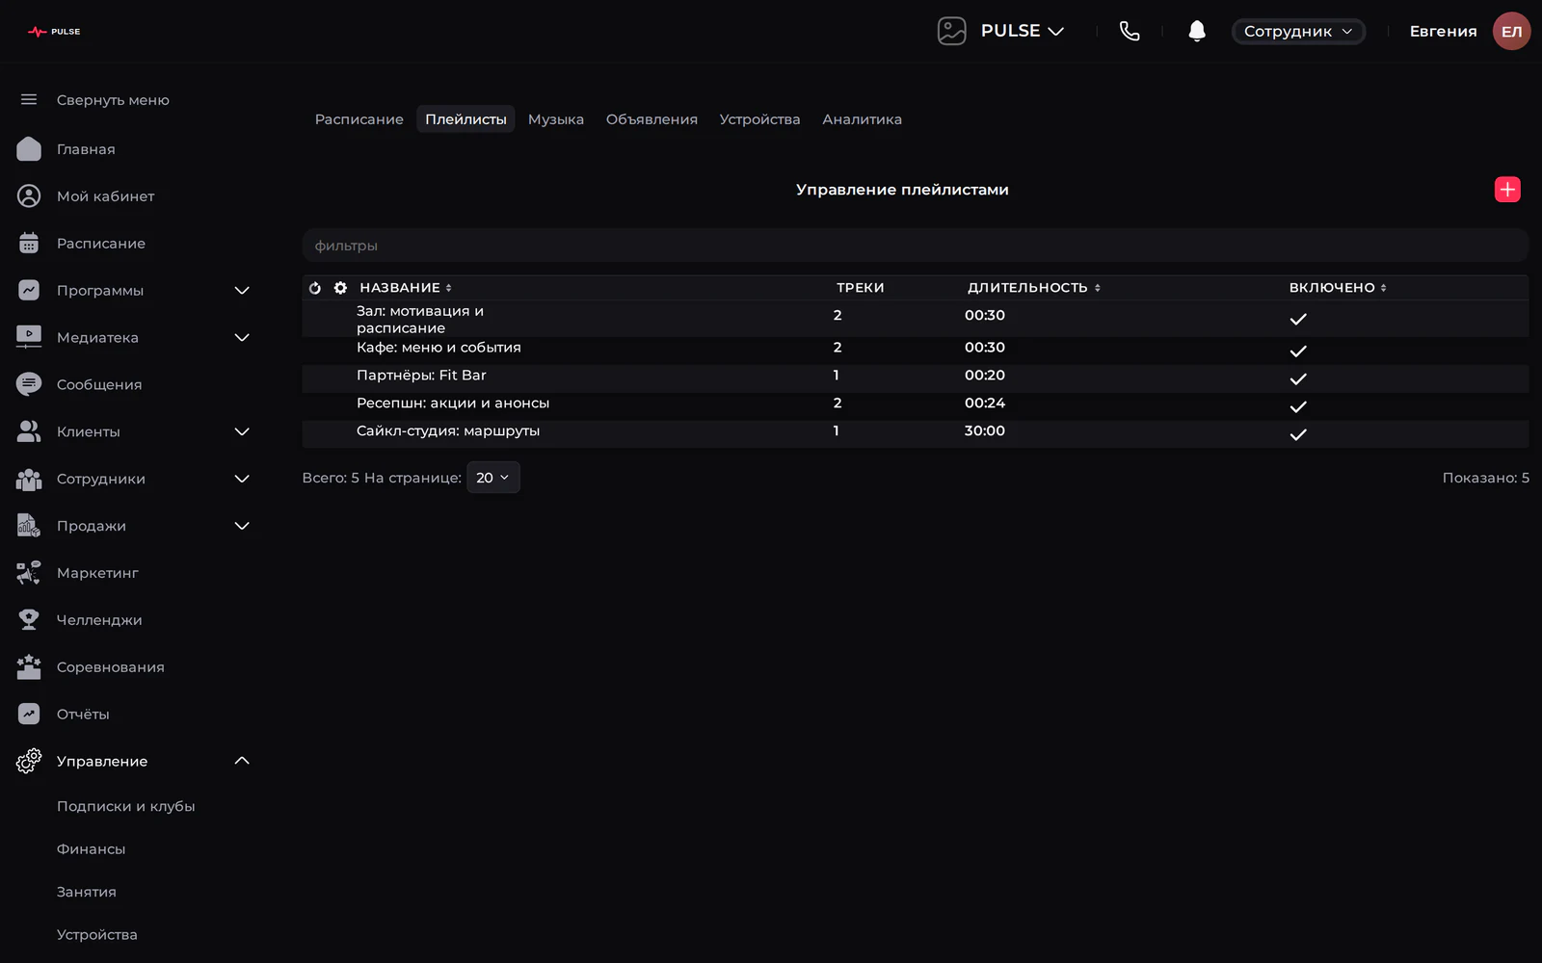Click the Маркетинг megaphone icon
The height and width of the screenshot is (963, 1542).
click(29, 572)
